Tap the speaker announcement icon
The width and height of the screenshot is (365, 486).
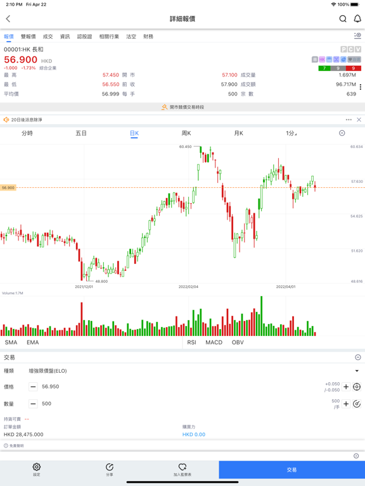[6, 120]
